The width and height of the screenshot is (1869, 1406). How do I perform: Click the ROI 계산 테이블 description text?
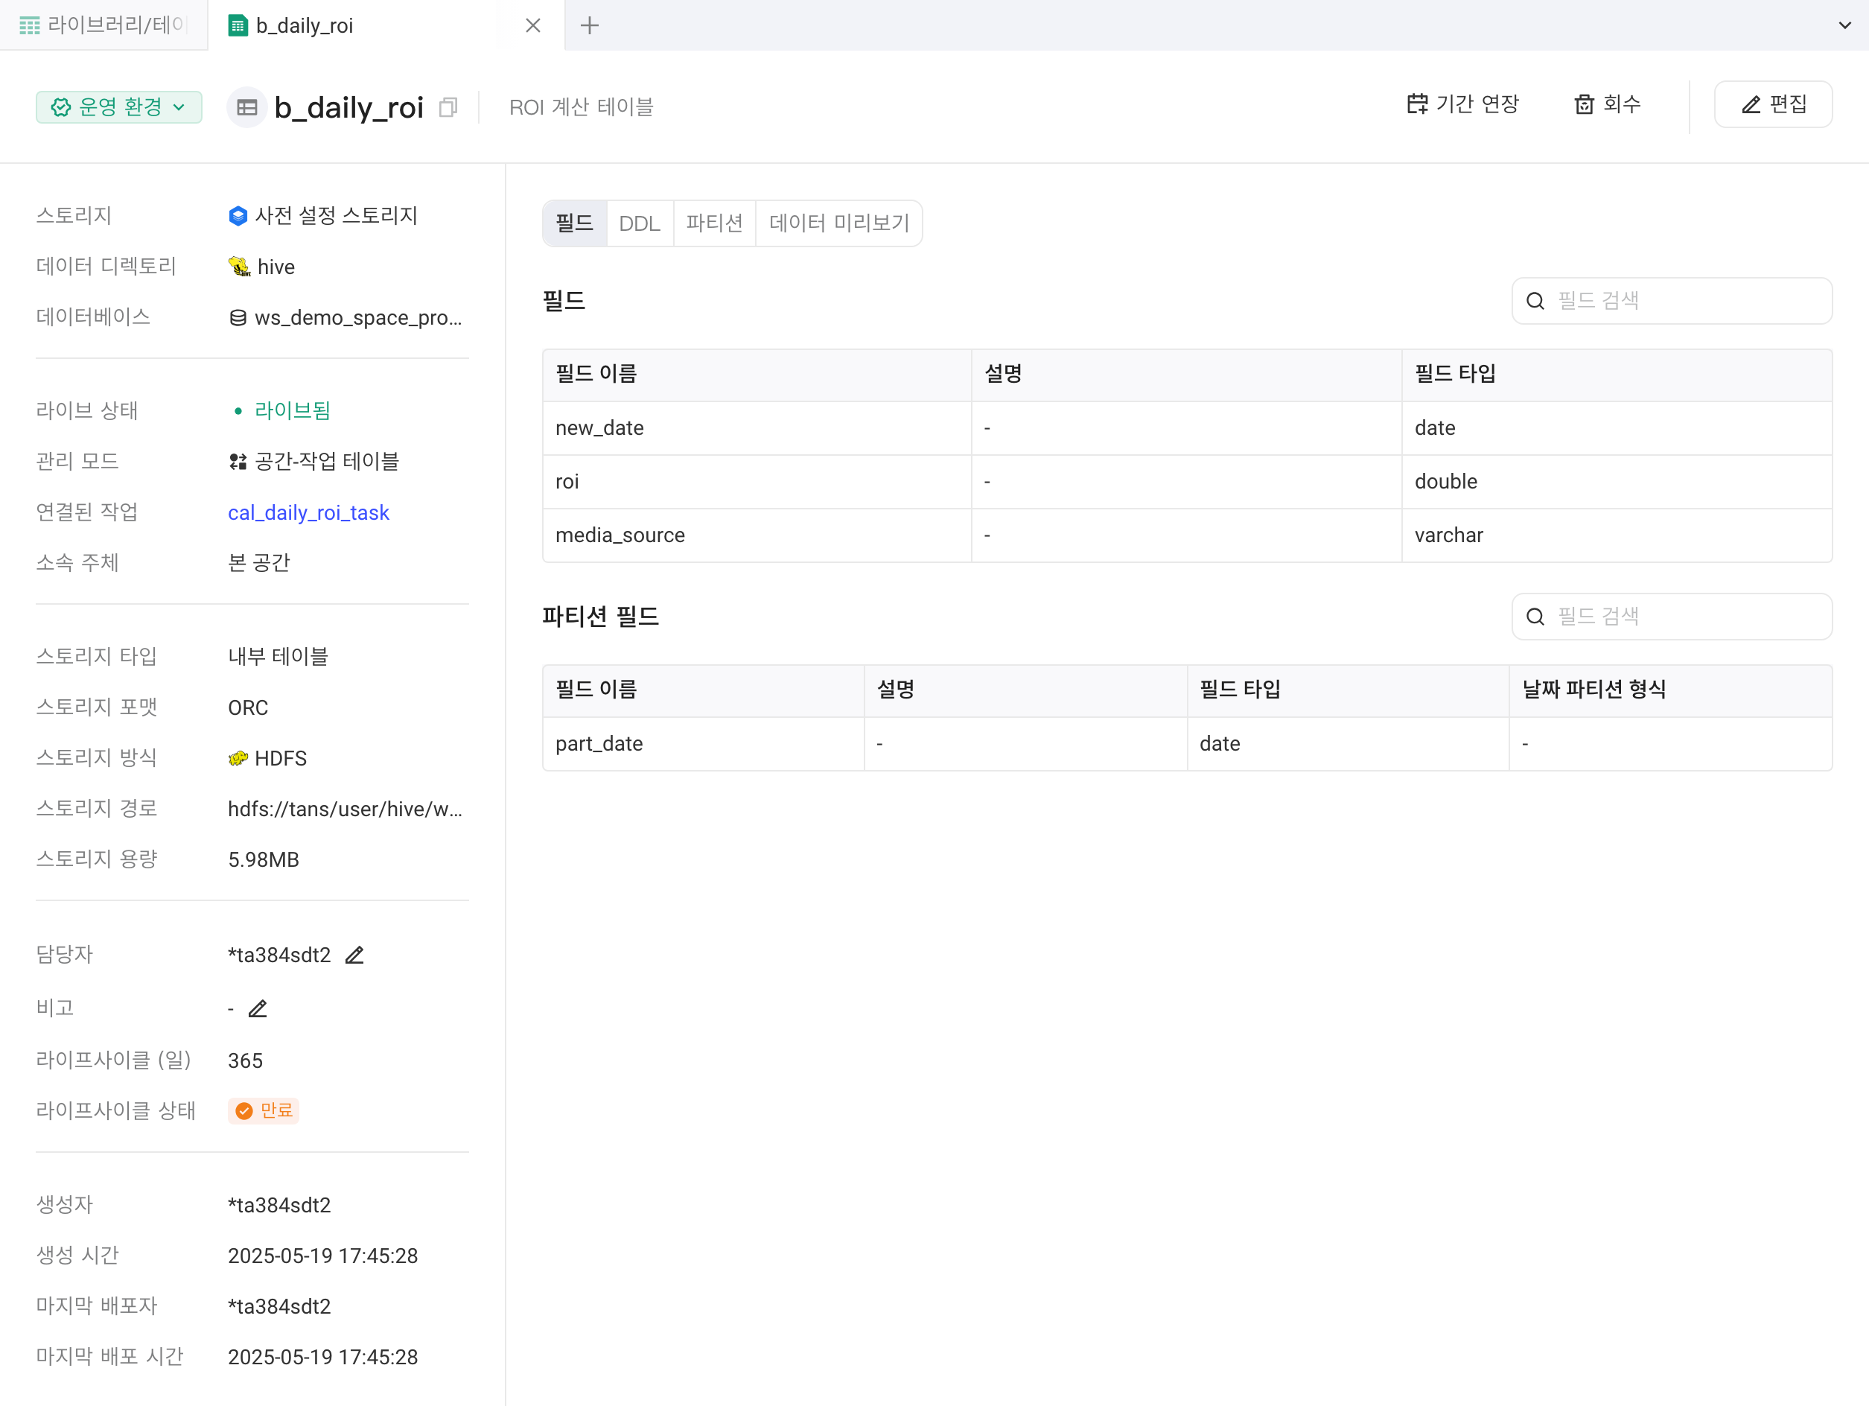pyautogui.click(x=582, y=107)
